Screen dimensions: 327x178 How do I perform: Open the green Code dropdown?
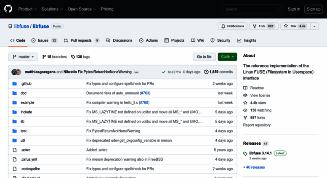227,57
